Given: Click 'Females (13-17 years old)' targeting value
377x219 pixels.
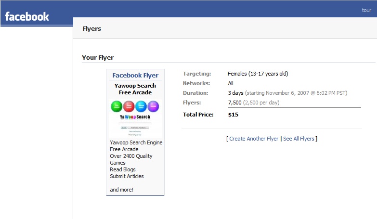Looking at the screenshot, I should point(258,74).
